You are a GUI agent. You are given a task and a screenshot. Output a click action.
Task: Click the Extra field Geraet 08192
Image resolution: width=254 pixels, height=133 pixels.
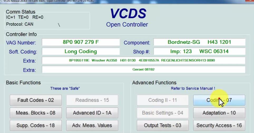pos(144,70)
